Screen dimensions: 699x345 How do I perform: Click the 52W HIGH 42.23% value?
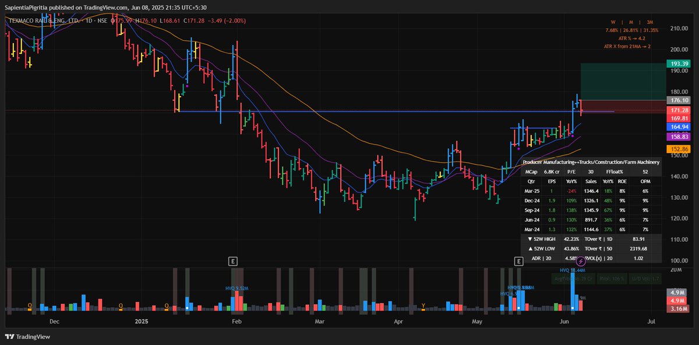coord(571,239)
